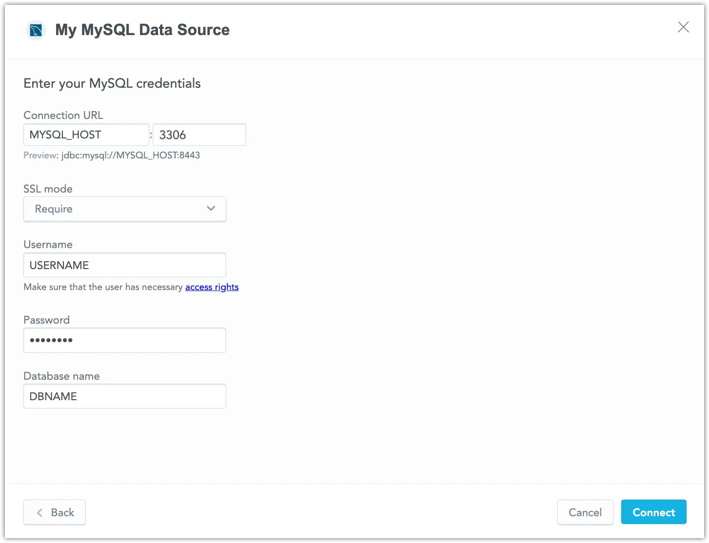Click the port field showing 3306
709x543 pixels.
(x=198, y=135)
